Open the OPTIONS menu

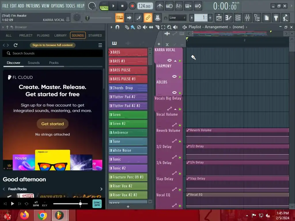[x=58, y=6]
